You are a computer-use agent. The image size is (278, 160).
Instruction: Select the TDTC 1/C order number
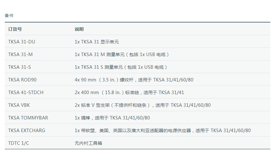tap(18, 143)
